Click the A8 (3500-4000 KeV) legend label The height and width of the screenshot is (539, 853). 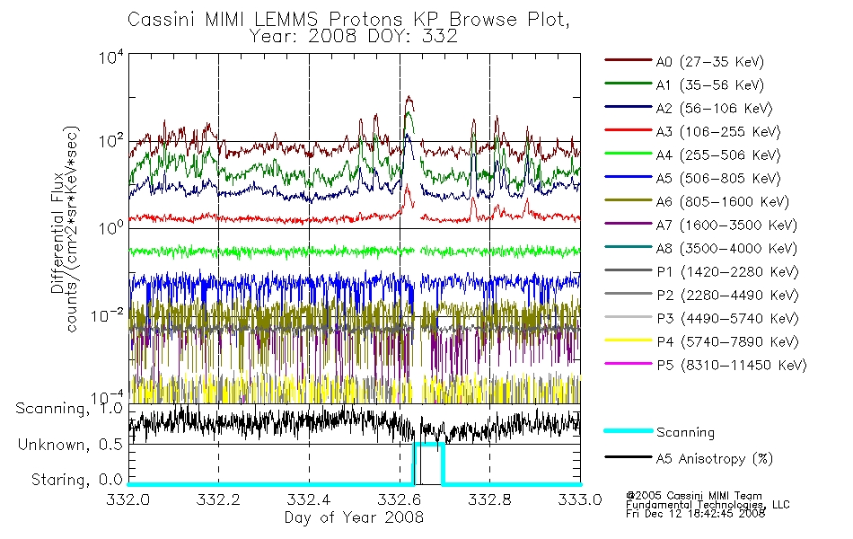pyautogui.click(x=726, y=249)
